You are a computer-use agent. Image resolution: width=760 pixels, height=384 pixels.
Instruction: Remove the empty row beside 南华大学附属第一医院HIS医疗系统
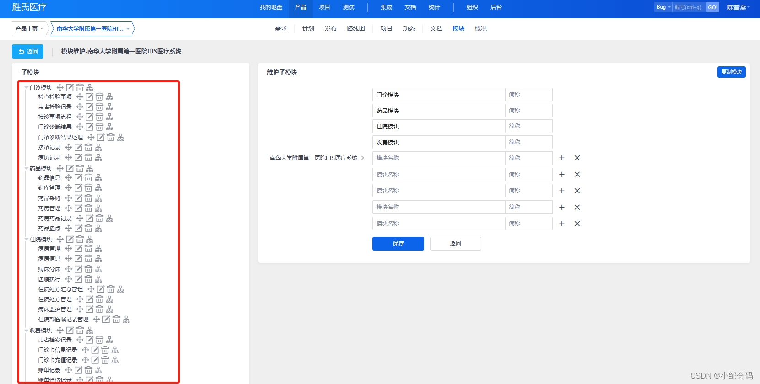point(577,158)
